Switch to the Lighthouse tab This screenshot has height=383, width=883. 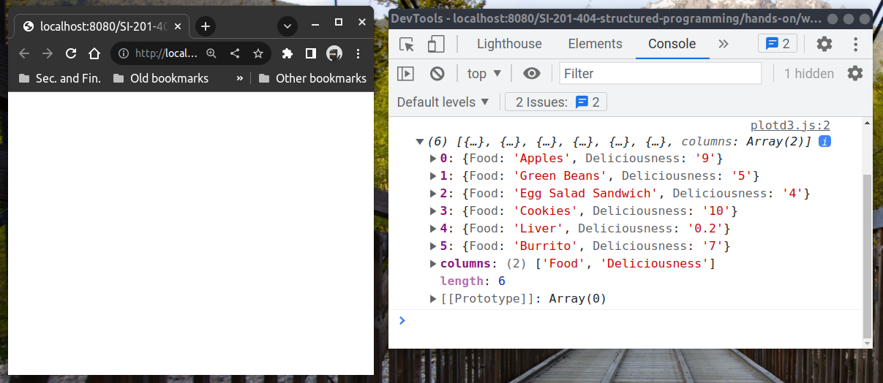click(509, 44)
